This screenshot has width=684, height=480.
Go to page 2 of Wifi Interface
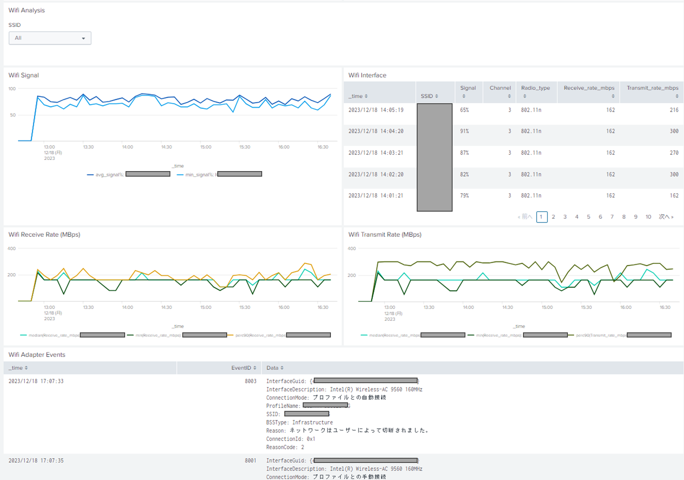click(553, 217)
